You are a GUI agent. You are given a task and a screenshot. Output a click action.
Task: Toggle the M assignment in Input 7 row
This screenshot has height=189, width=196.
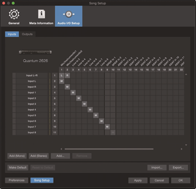tap(107, 127)
